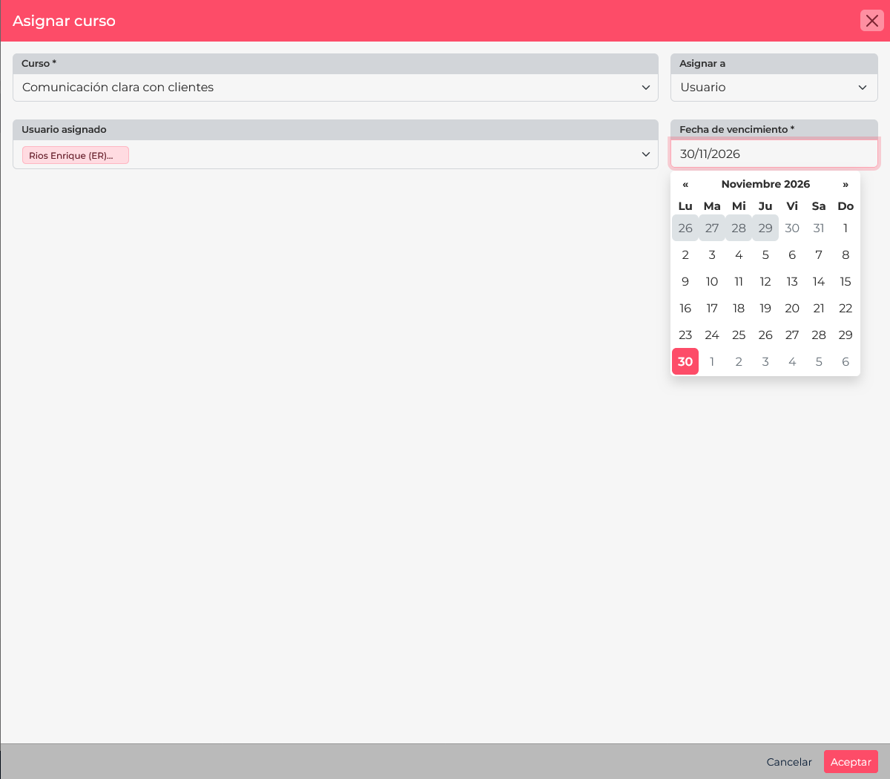890x779 pixels.
Task: Select Thursday November 26 in calendar
Action: [x=765, y=335]
